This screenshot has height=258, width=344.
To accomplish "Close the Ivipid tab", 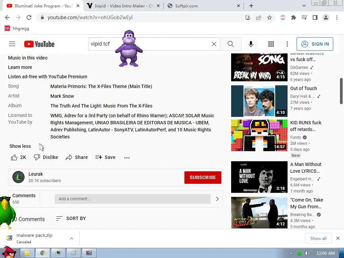I will 158,6.
